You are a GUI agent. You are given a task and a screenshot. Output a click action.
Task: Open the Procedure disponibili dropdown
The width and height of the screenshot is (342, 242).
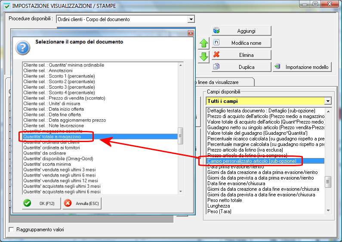point(191,19)
